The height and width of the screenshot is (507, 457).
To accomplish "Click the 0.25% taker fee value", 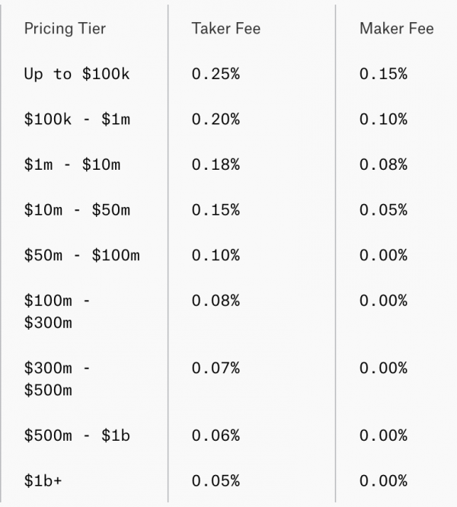I will pyautogui.click(x=216, y=74).
